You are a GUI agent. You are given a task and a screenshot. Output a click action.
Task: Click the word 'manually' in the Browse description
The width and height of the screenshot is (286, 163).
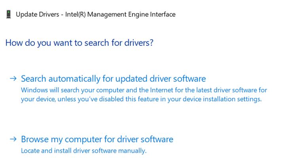[134, 151]
